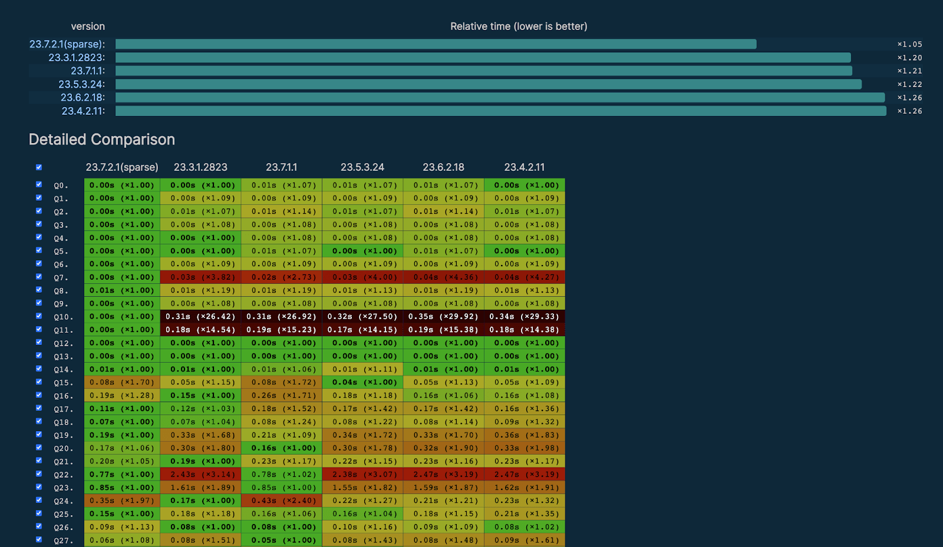The image size is (943, 547).
Task: Toggle the Q10 query checkbox
Action: click(39, 316)
